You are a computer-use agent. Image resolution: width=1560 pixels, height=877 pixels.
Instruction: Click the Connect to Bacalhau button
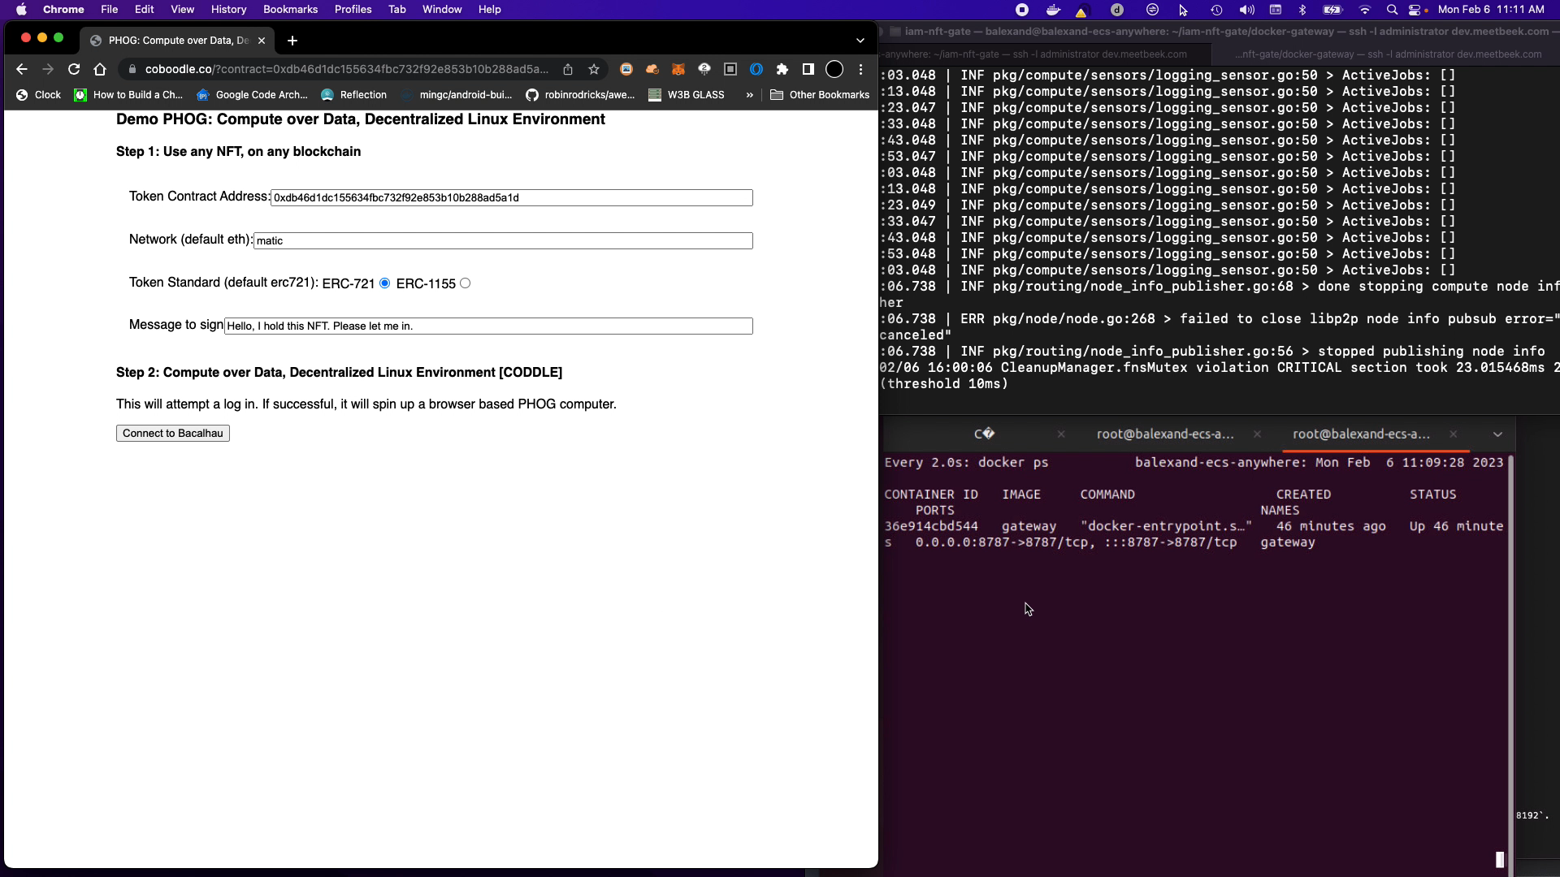(173, 434)
